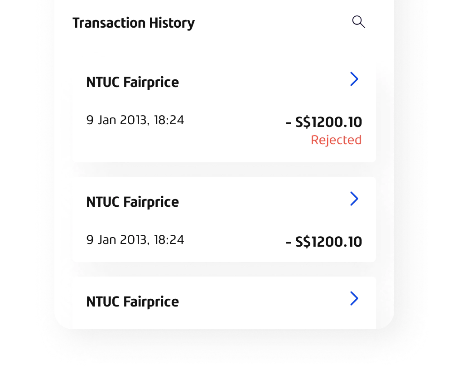The image size is (453, 370).
Task: Select the first NTUC Fairprice merchant name
Action: click(x=133, y=83)
